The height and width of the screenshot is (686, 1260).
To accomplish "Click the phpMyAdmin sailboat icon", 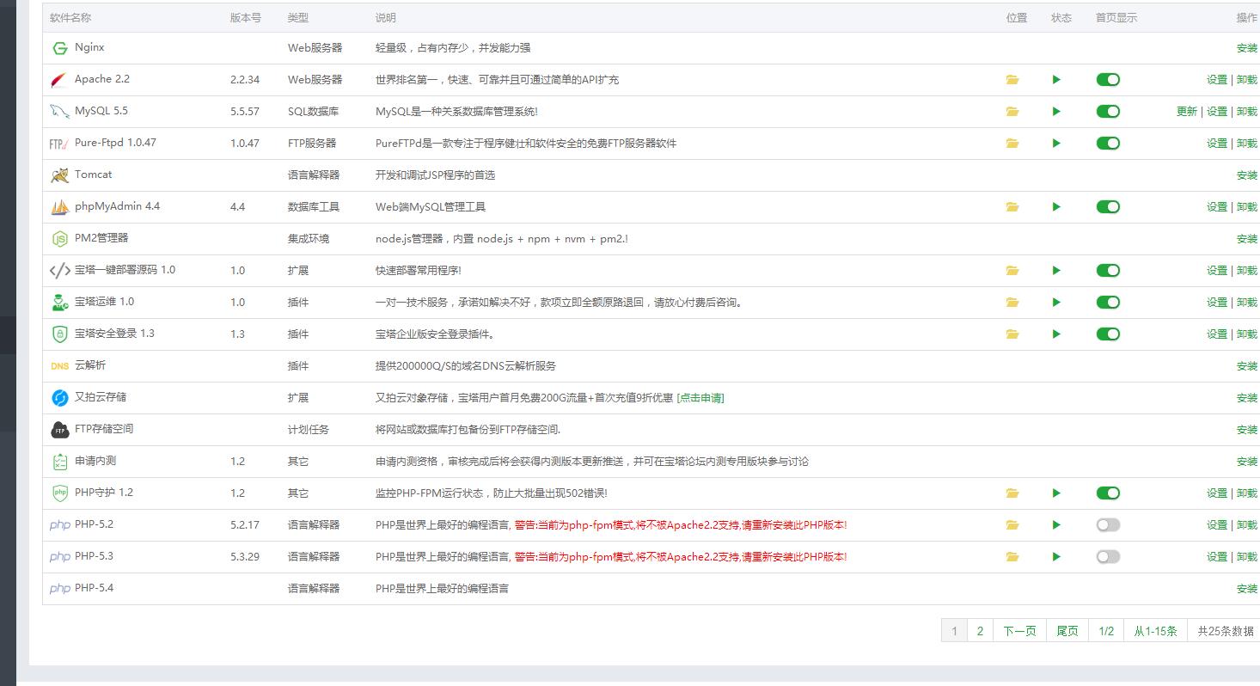I will 59,207.
